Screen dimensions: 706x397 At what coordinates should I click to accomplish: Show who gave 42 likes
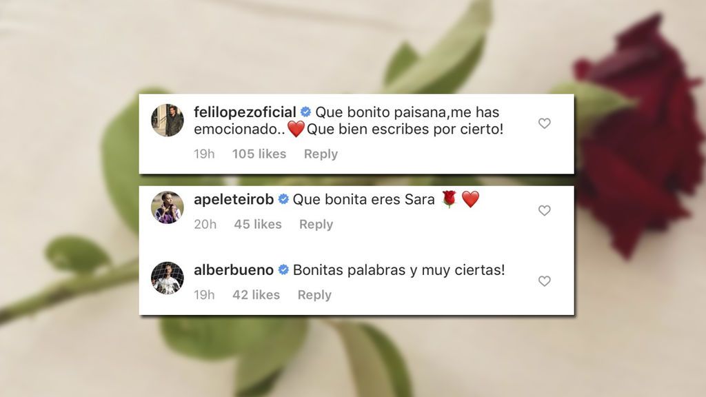coord(256,295)
